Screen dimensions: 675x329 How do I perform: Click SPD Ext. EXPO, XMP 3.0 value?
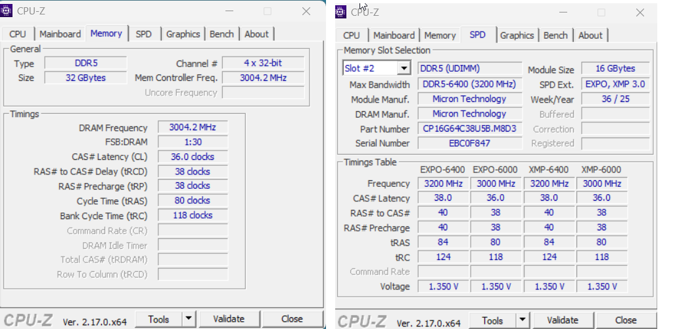(x=615, y=84)
